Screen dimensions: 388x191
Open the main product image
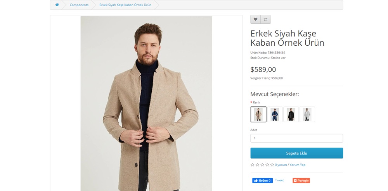146,103
